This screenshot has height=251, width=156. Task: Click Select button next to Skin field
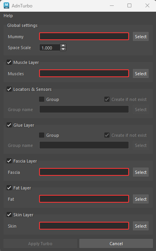click(x=141, y=226)
